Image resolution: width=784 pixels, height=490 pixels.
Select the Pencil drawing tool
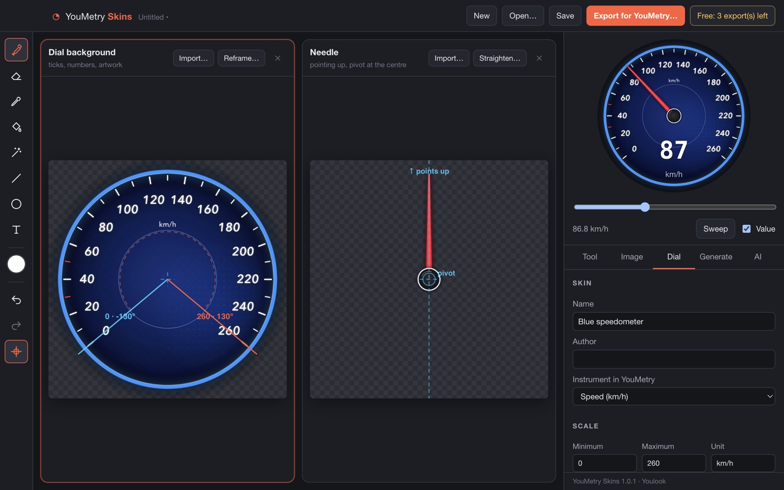[16, 49]
